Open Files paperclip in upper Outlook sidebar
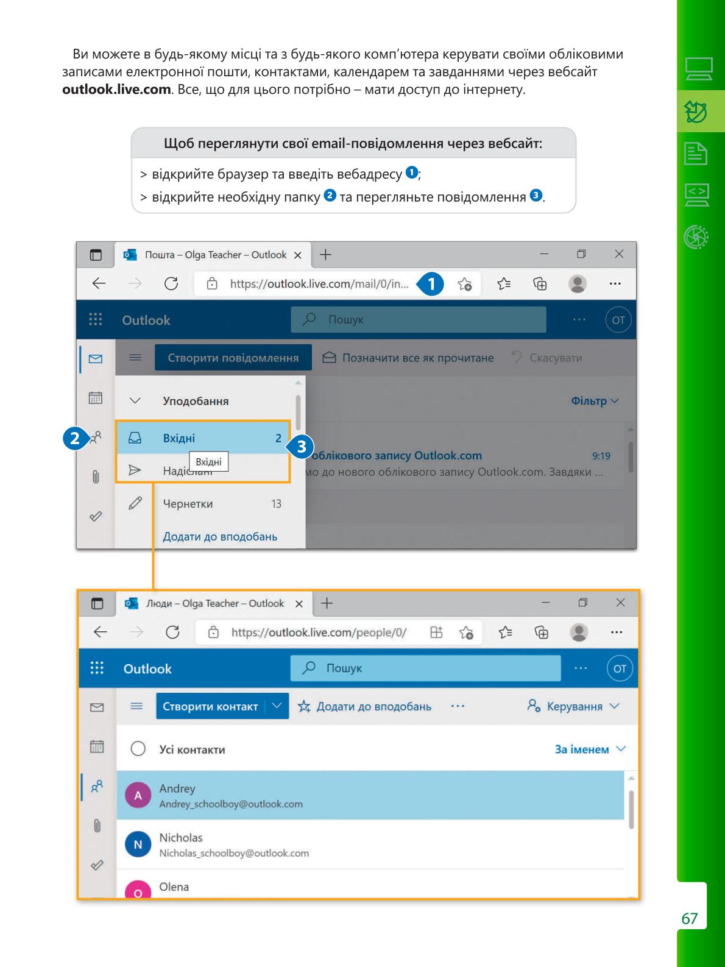 pos(96,476)
